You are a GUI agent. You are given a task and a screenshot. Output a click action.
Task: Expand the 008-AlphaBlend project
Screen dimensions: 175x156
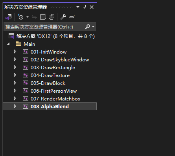pos(15,106)
